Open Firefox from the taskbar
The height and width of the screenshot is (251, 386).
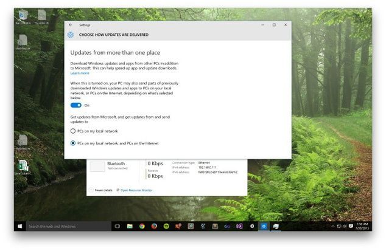154,226
